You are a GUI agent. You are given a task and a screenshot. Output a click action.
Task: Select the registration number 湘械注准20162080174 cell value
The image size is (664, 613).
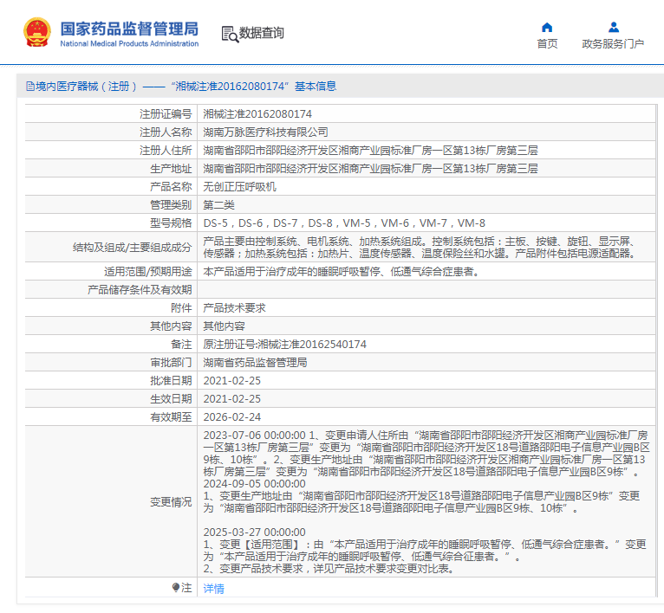pos(257,113)
